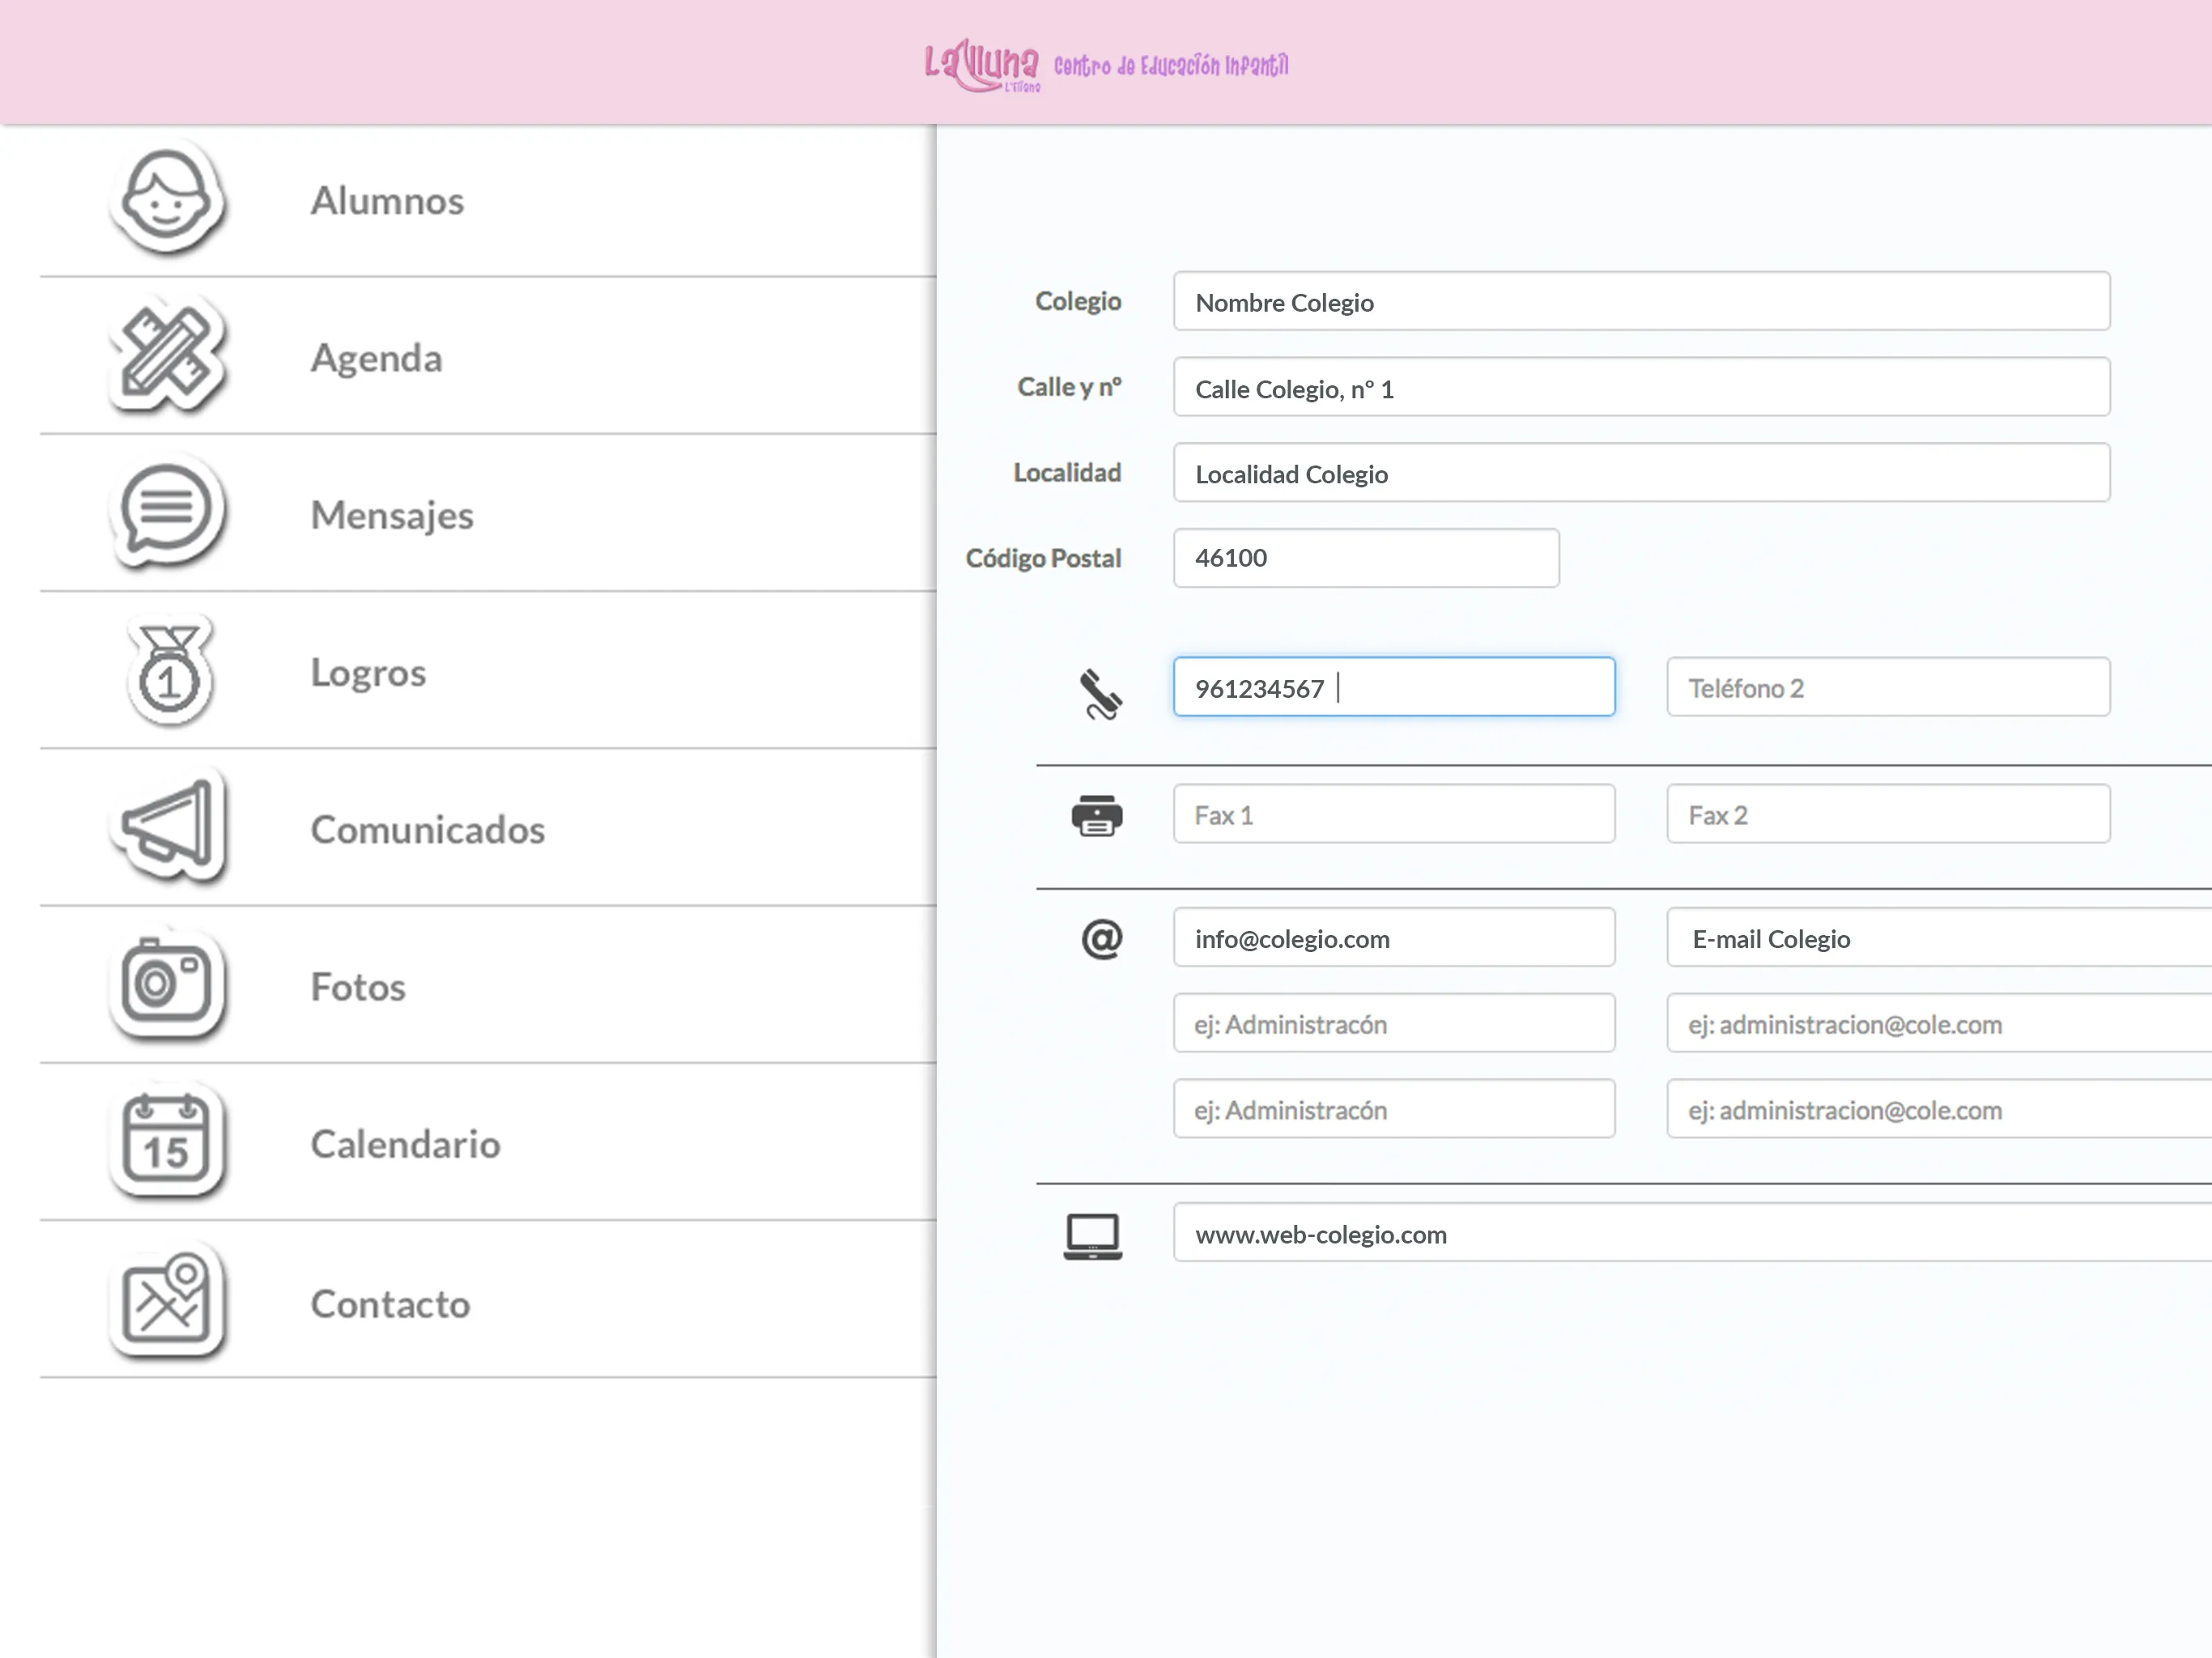Edit the www.web-colegio.com website field
2212x1658 pixels.
click(1692, 1232)
